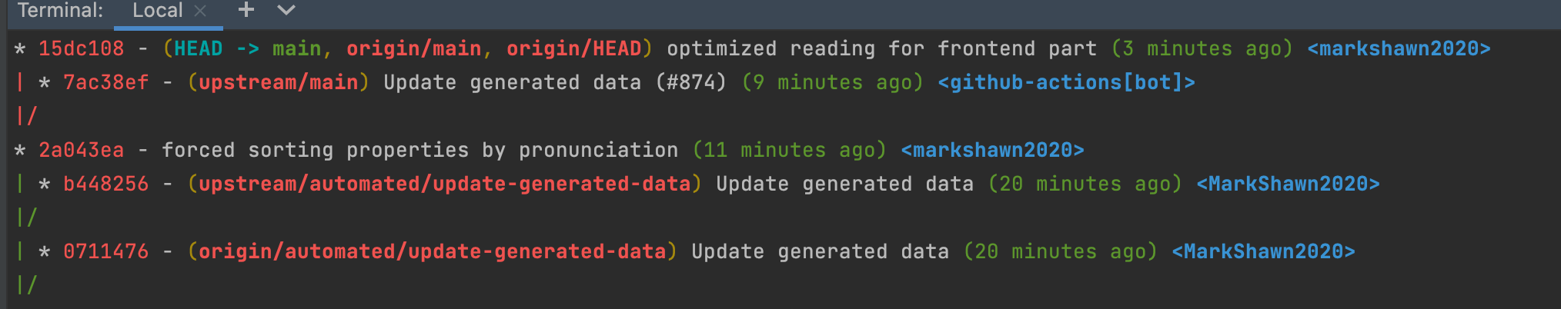Click commit hash b448256

(x=105, y=184)
